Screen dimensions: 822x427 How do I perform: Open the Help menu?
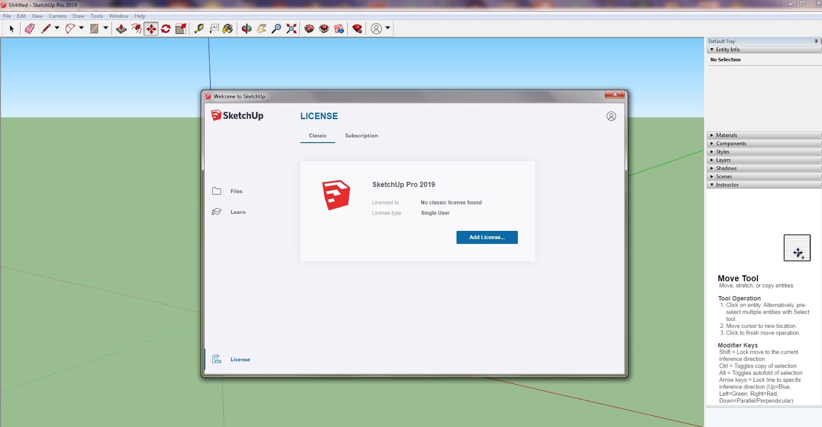click(x=140, y=16)
